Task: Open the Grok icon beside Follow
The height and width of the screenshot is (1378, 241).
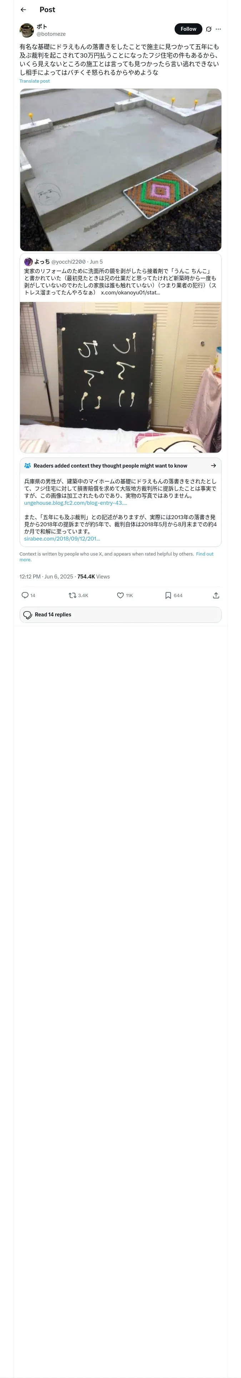Action: [x=209, y=29]
